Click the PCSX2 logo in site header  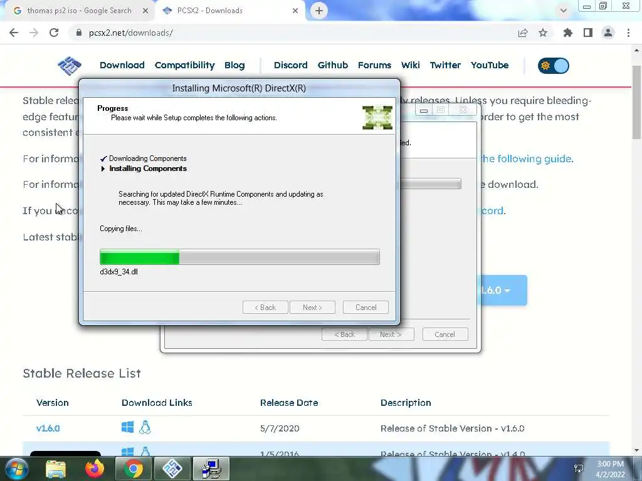click(x=70, y=65)
